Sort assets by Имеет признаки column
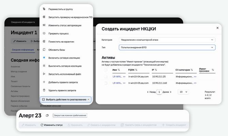 point(213,70)
